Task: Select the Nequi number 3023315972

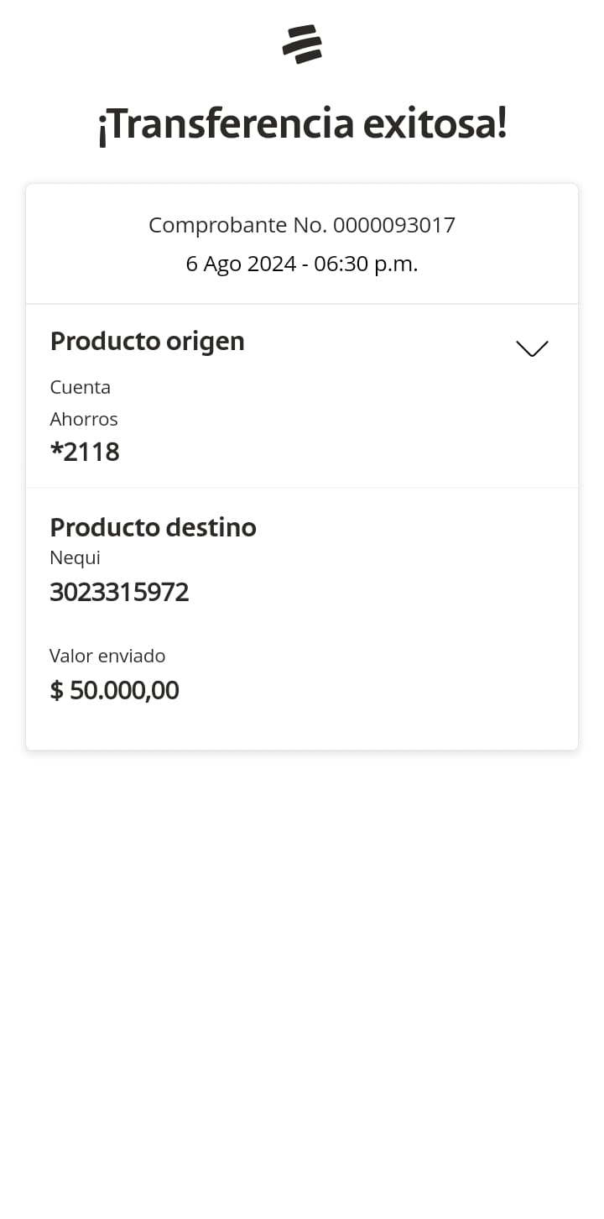Action: pos(119,592)
